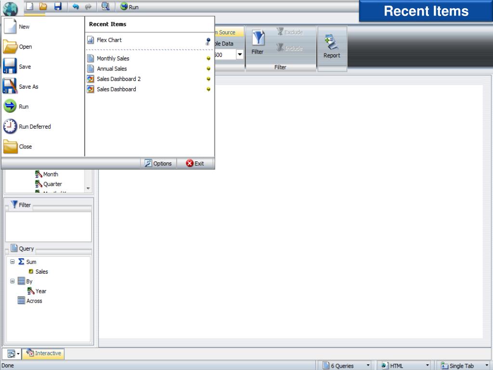Click inside the empty Filter panel box
The image size is (493, 370).
click(x=49, y=226)
